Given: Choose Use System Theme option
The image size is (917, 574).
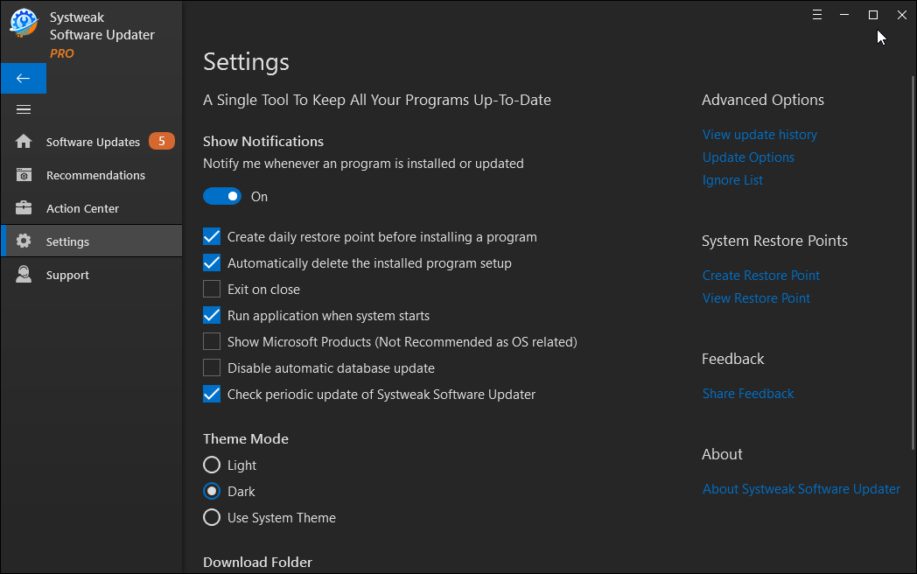Looking at the screenshot, I should coord(212,518).
